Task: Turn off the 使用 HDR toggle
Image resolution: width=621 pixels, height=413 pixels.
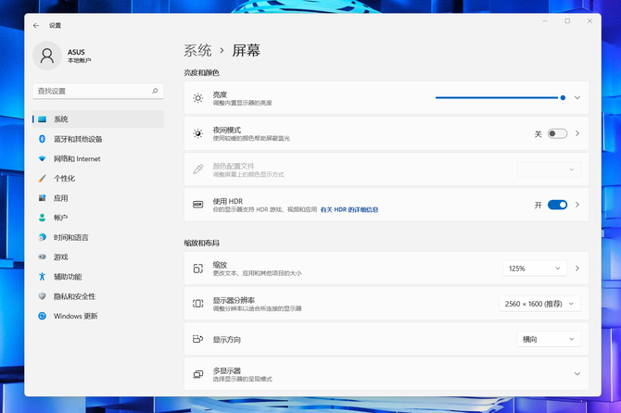Action: pos(557,205)
